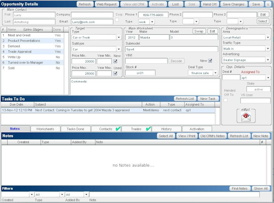The height and width of the screenshot is (203, 274).
Task: Click Tasks To Do Refresh List button
Action: (x=185, y=99)
